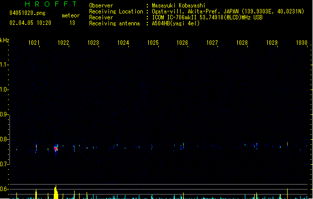This screenshot has height=199, width=313.
Task: Click the Receiving Location label
Action: pos(116,11)
